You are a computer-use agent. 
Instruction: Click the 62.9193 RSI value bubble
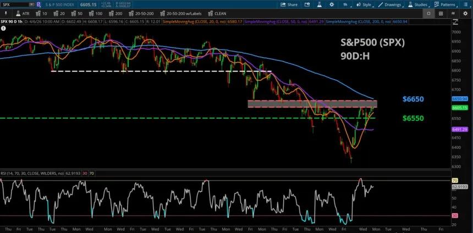(460, 187)
